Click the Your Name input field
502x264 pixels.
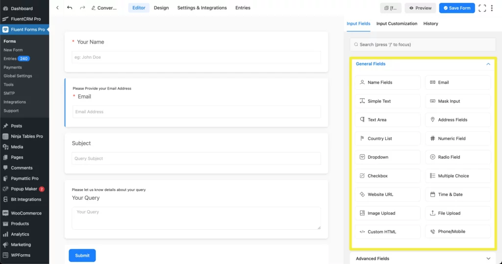pos(196,57)
